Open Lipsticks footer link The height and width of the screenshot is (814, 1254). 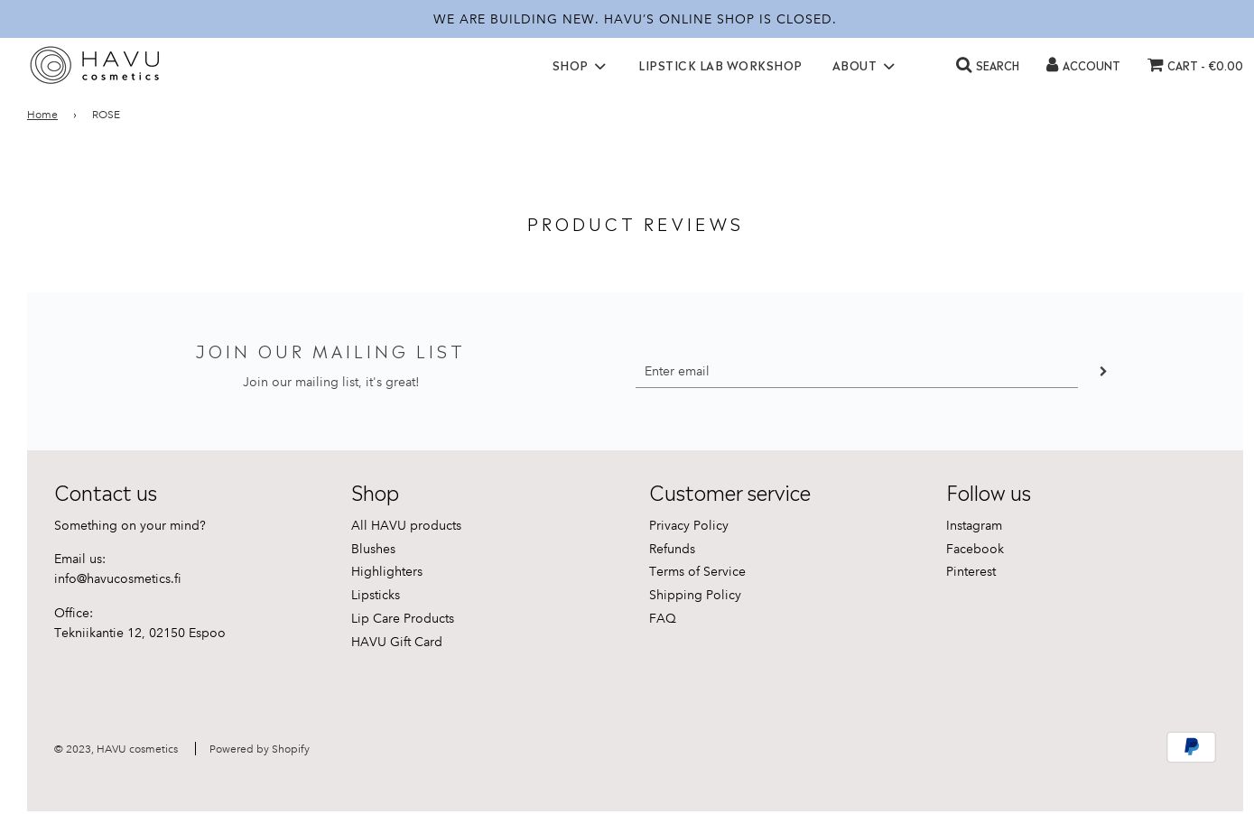tap(375, 595)
